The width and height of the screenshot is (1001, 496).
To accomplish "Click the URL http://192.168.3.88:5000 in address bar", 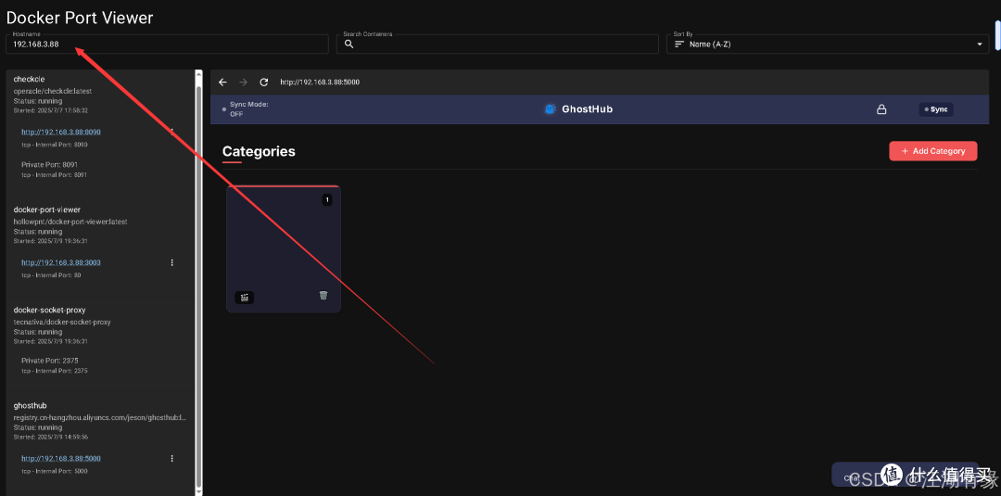I will pos(320,83).
